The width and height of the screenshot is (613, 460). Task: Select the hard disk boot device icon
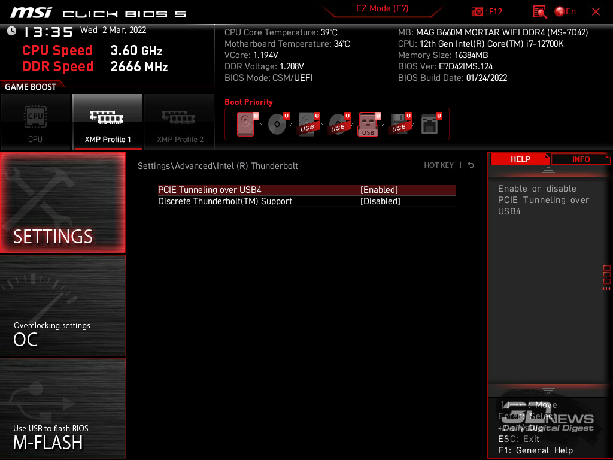(x=246, y=124)
